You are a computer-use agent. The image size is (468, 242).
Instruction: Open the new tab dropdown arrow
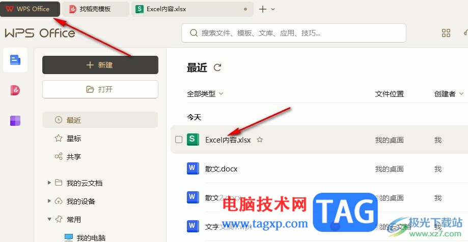click(273, 9)
